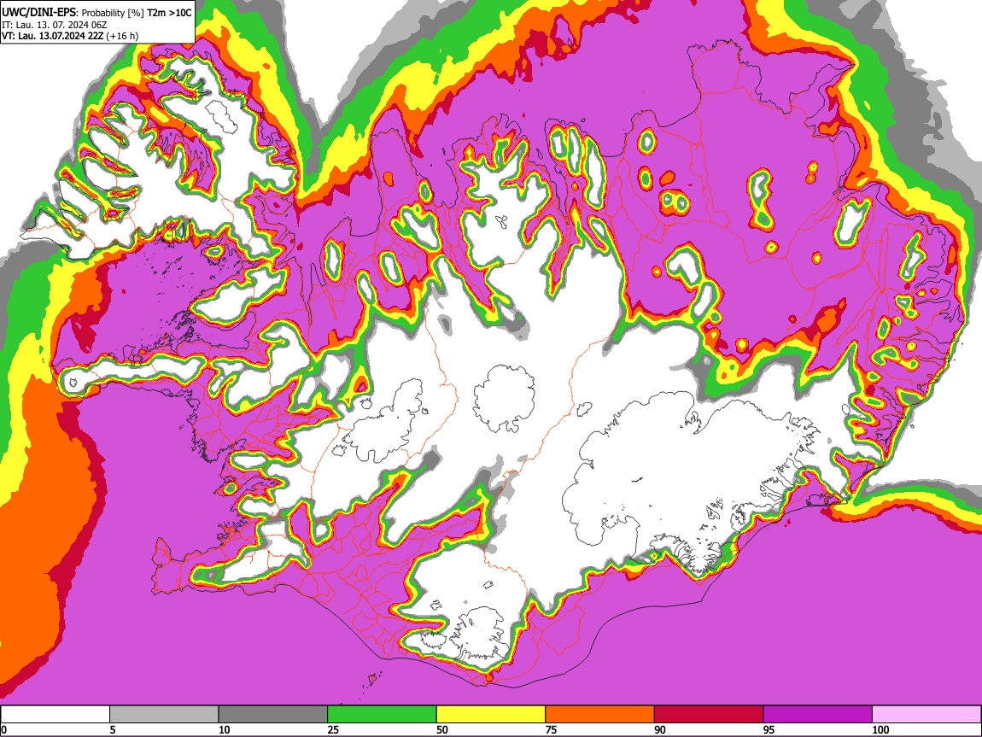Image resolution: width=982 pixels, height=737 pixels.
Task: Click the legend value '50'
Action: (442, 729)
